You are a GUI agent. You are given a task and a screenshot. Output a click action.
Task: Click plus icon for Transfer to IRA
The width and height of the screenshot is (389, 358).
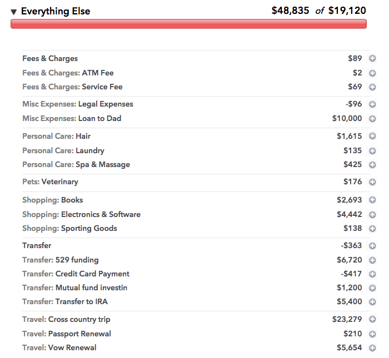coord(372,302)
